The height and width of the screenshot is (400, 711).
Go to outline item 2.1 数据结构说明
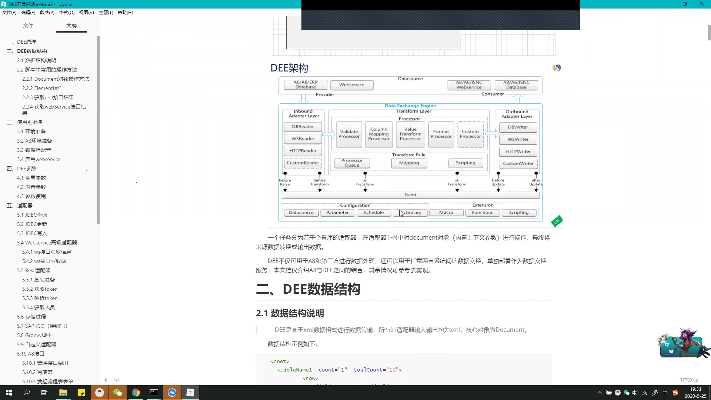[37, 60]
